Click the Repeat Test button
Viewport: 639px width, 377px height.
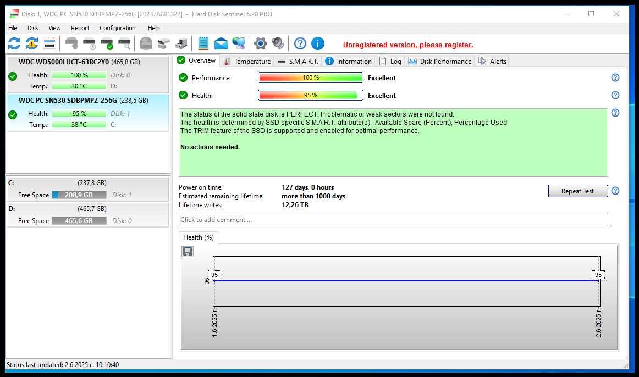pos(577,191)
